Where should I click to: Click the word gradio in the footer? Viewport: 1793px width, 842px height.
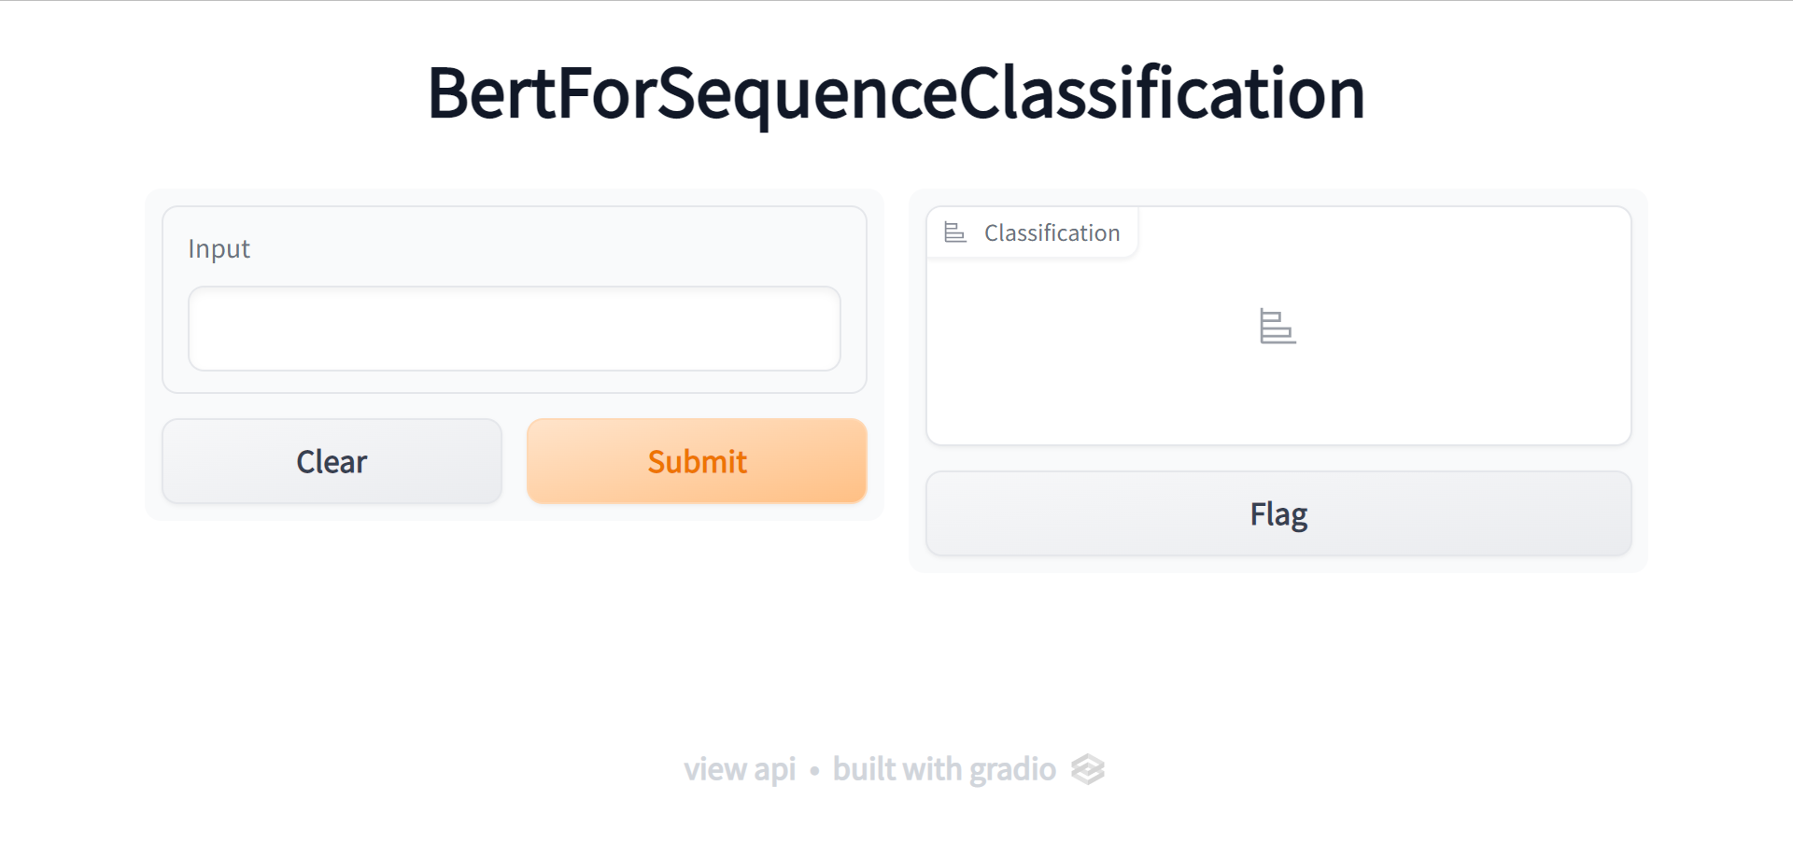pyautogui.click(x=1012, y=769)
